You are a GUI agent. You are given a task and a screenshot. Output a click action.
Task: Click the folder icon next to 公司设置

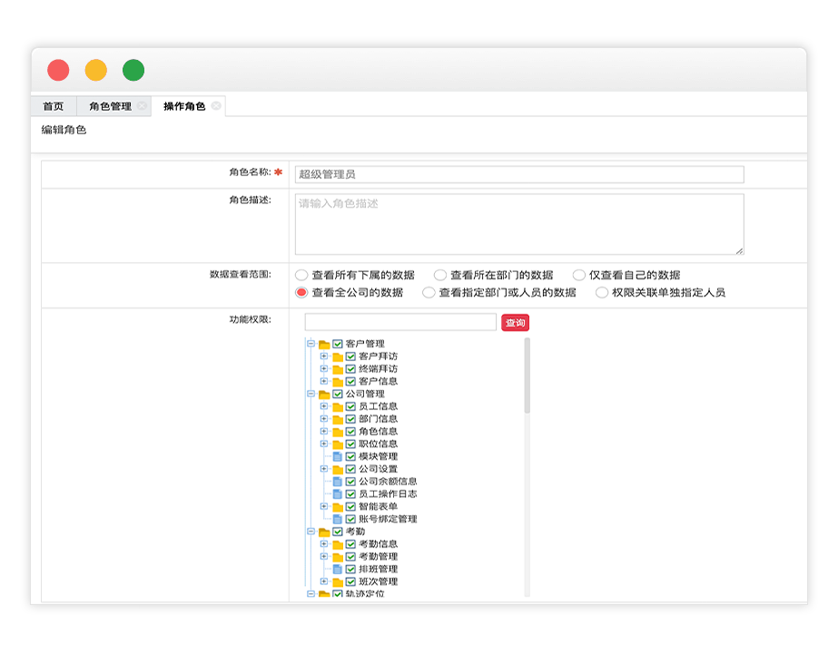pyautogui.click(x=337, y=470)
